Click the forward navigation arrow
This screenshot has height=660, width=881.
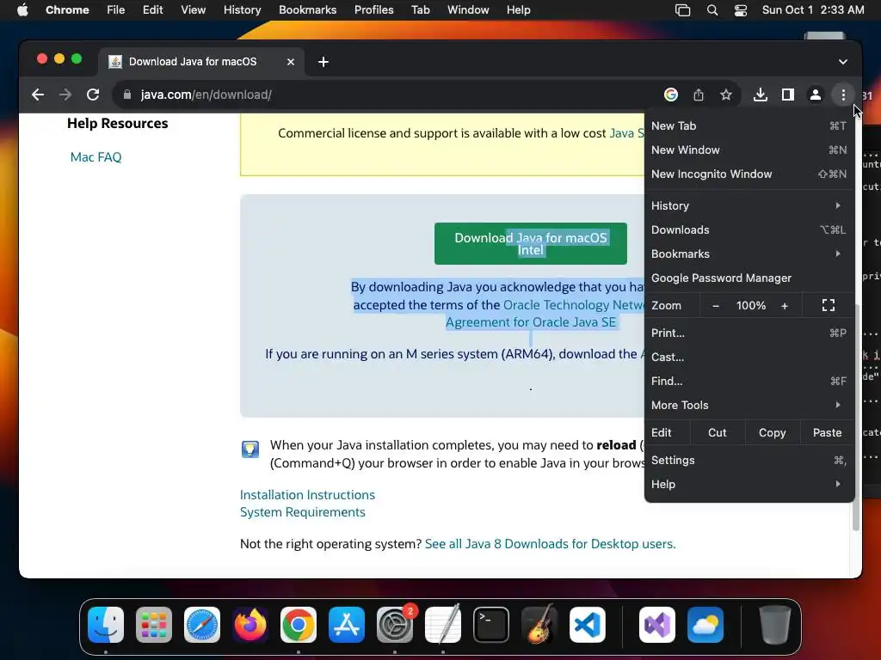[65, 95]
